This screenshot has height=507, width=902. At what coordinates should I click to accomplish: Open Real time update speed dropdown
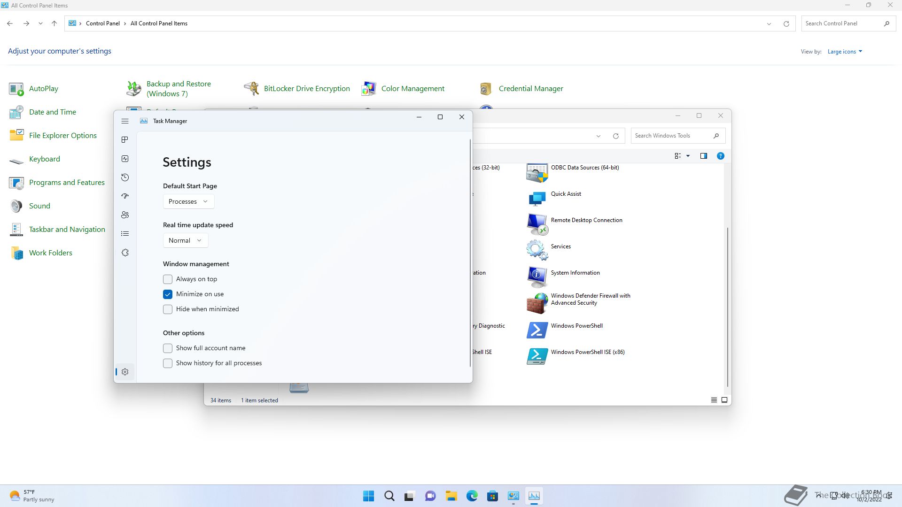click(185, 240)
